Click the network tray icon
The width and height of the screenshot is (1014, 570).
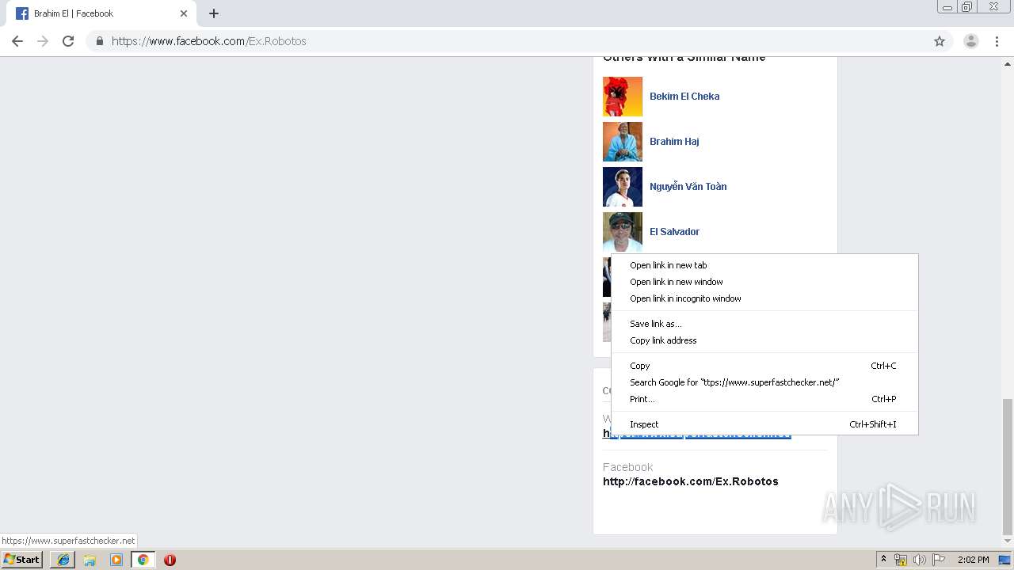[901, 560]
